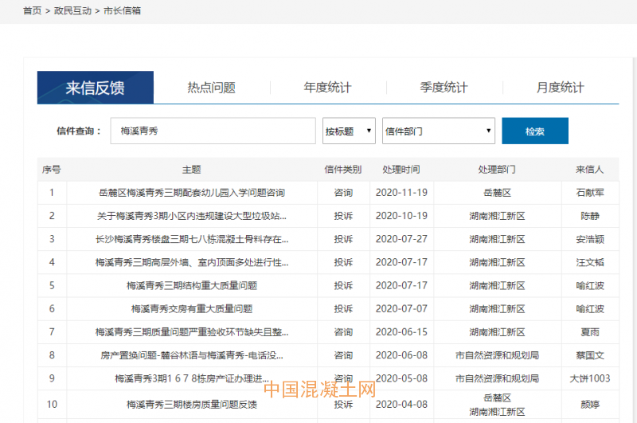Image resolution: width=637 pixels, height=423 pixels.
Task: Go to the 月度统计 tab
Action: coord(560,88)
